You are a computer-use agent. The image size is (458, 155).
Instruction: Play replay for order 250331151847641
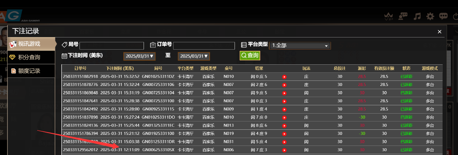click(284, 101)
